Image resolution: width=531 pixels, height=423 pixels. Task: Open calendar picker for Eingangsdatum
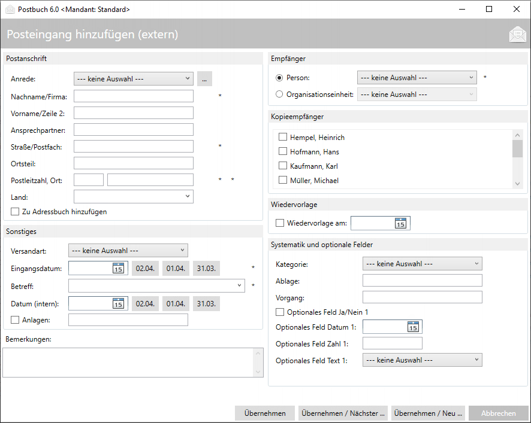[118, 268]
